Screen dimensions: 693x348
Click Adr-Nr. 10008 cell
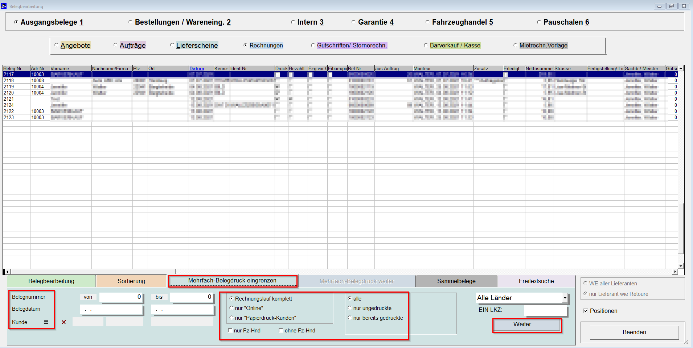point(40,81)
